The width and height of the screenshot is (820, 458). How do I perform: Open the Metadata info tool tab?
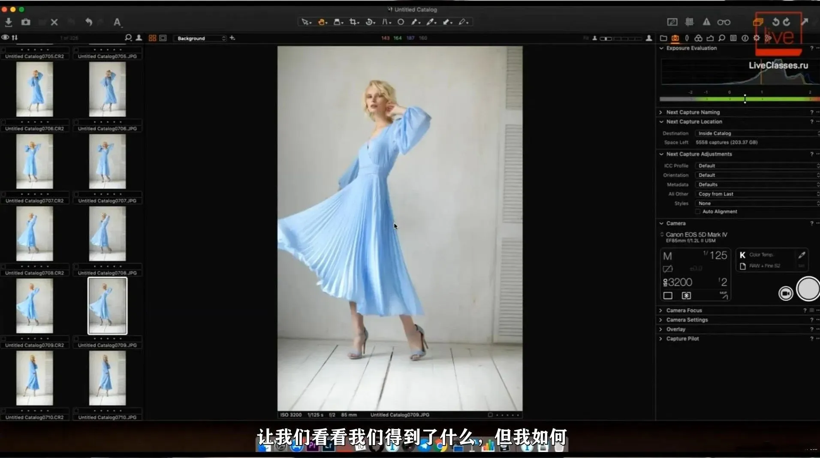[745, 38]
